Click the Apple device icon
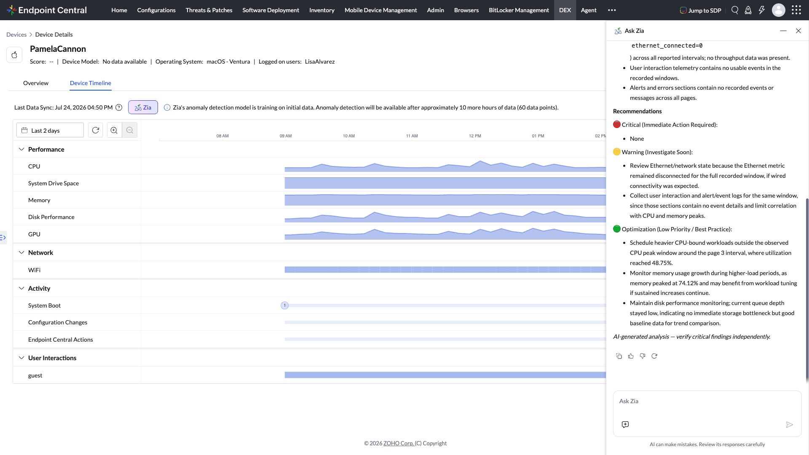This screenshot has height=455, width=809. 14,55
